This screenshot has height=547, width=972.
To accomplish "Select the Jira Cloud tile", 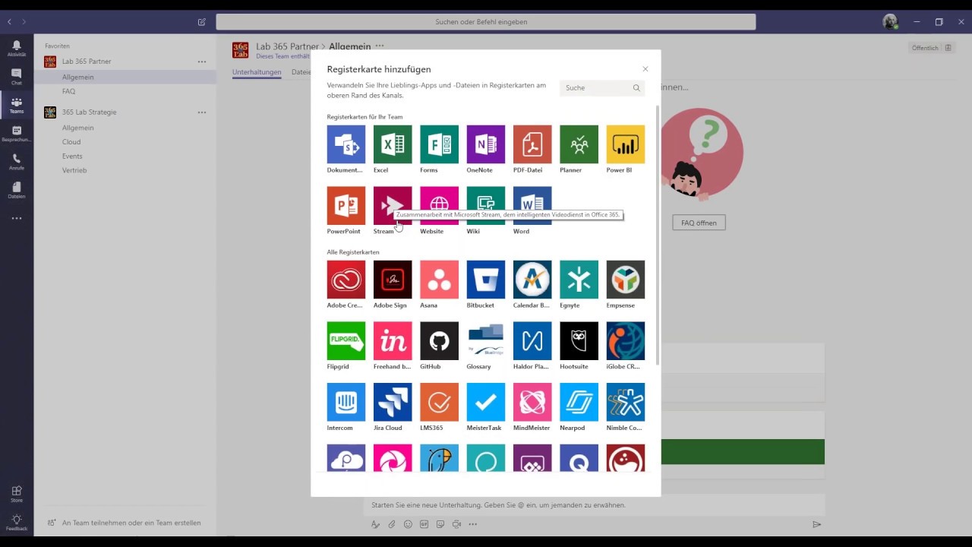I will (x=393, y=402).
